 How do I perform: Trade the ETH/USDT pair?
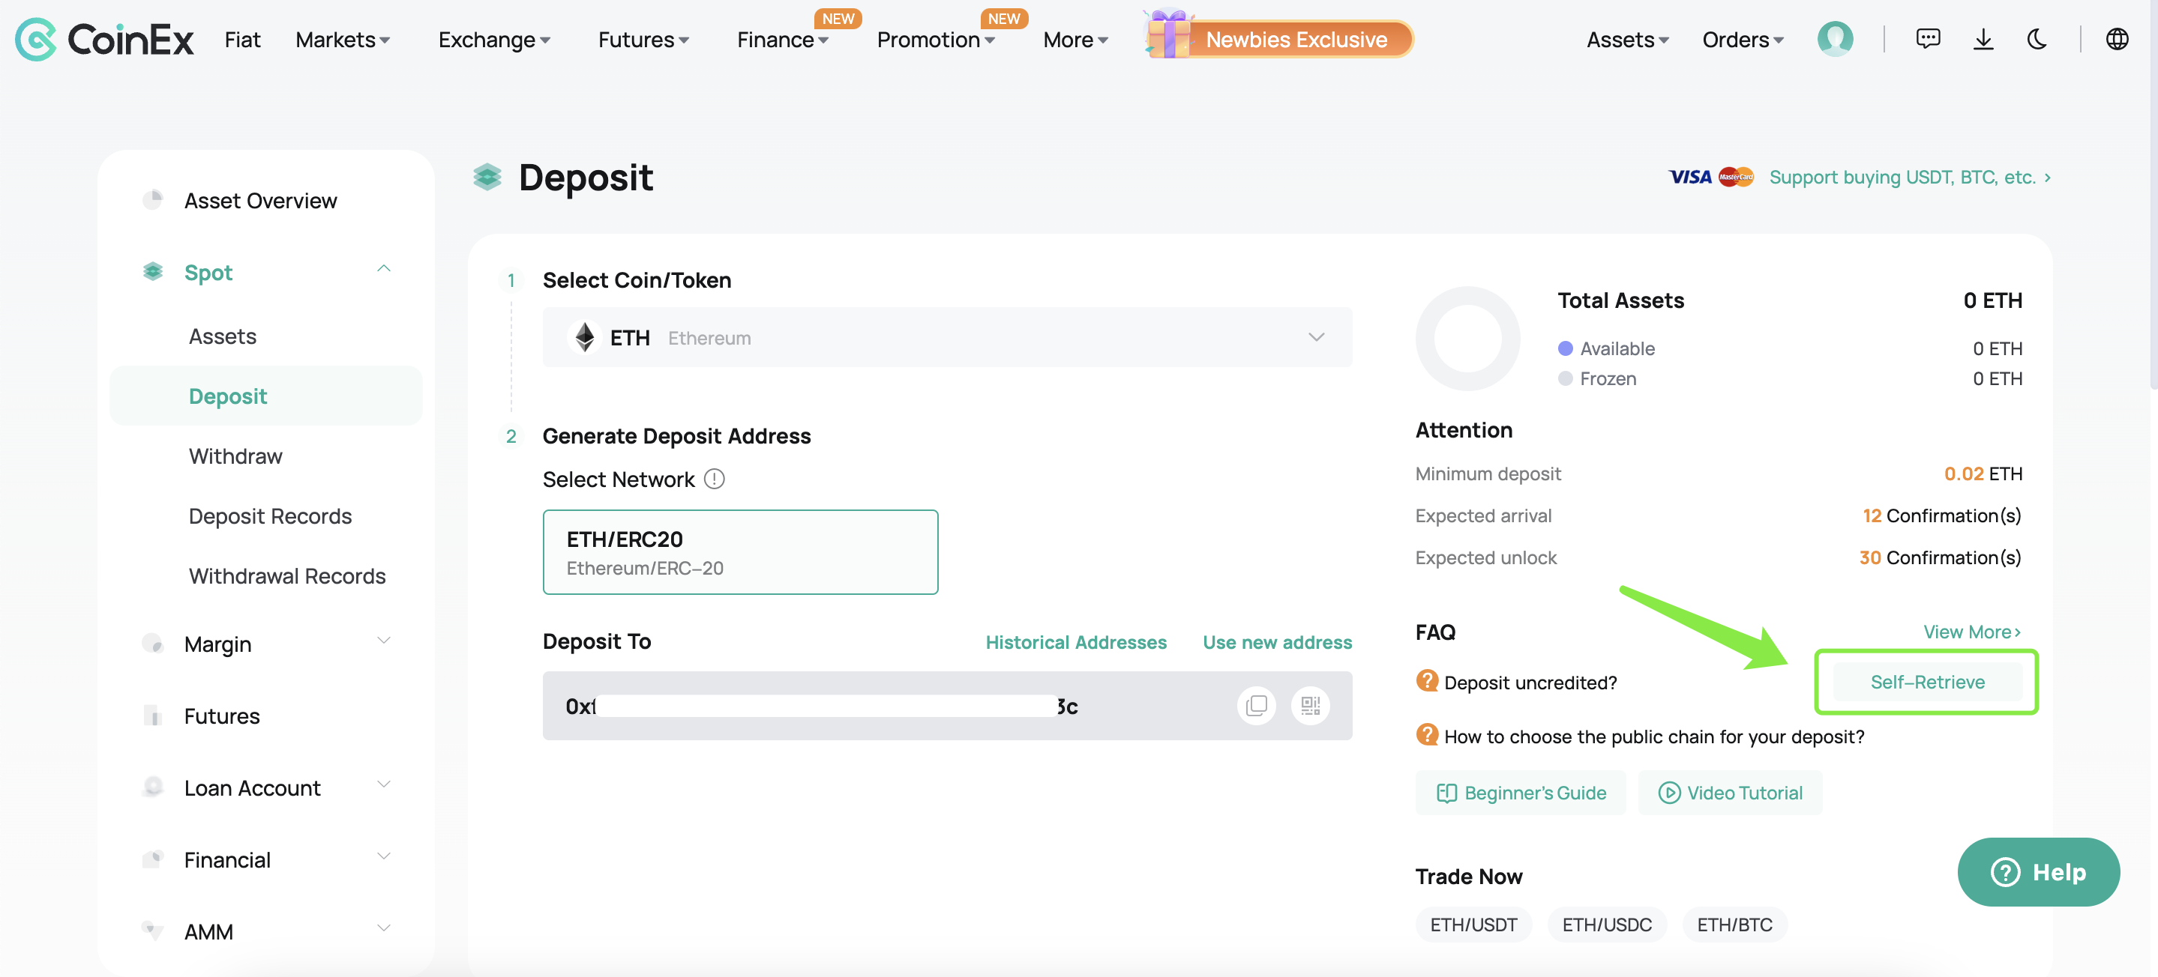click(1473, 925)
